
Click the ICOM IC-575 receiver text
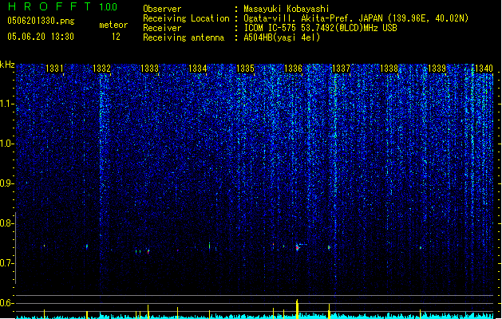320,28
